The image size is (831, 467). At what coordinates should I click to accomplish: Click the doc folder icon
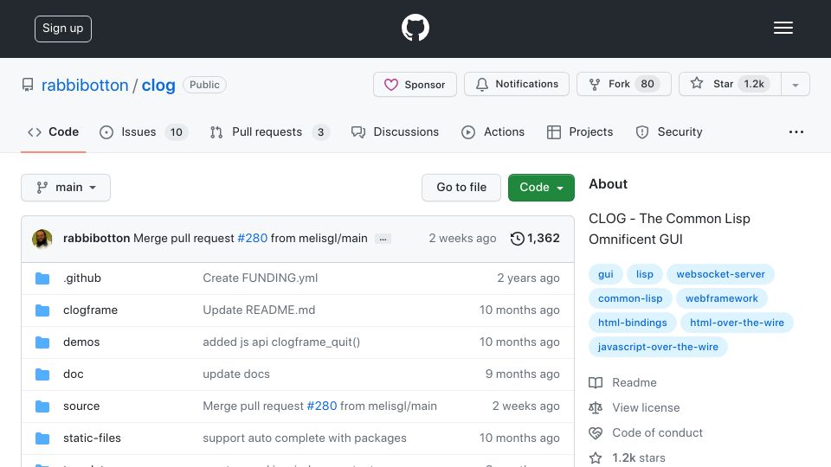tap(42, 374)
